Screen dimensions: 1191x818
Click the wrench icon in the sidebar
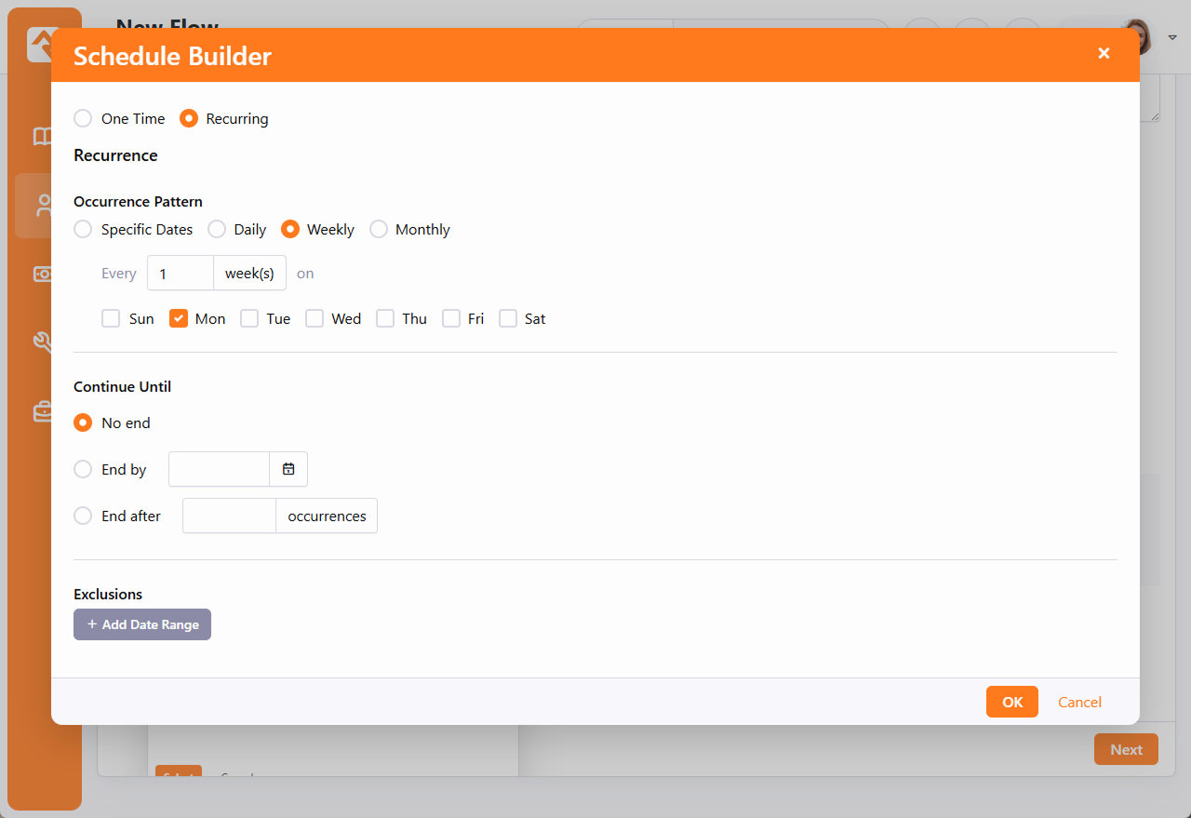(x=43, y=342)
